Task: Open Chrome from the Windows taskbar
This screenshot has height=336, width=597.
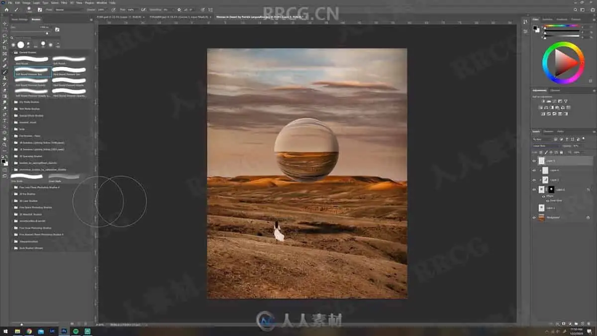Action: (x=29, y=331)
